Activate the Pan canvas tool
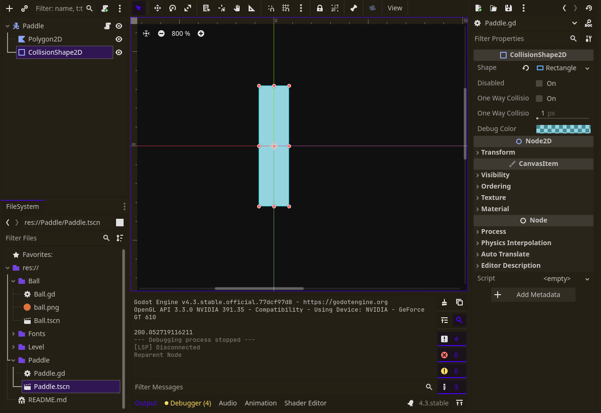This screenshot has height=413, width=601. [237, 8]
